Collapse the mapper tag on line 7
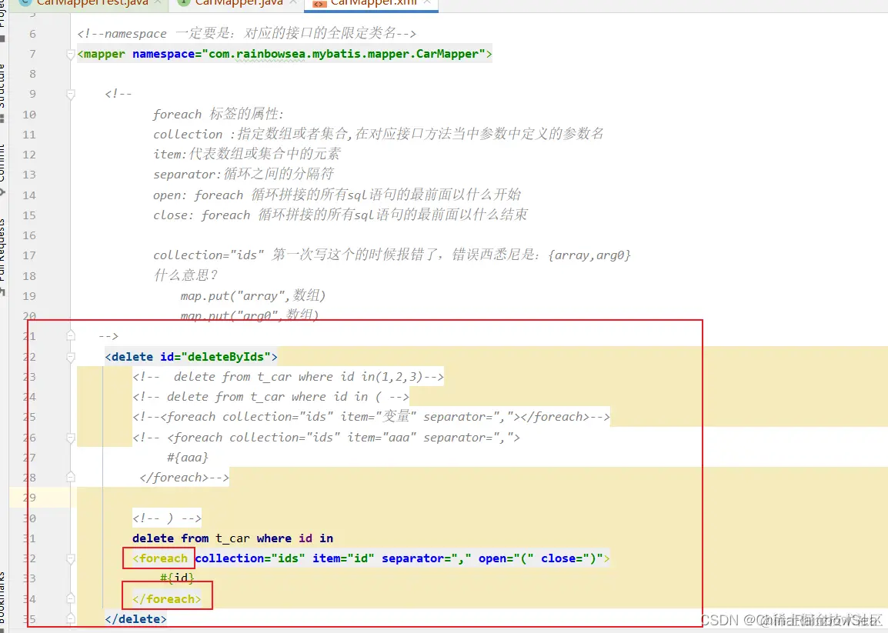This screenshot has width=888, height=633. [71, 55]
